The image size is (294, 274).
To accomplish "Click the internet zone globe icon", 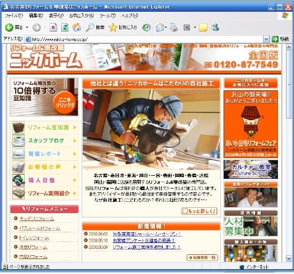I will (x=242, y=267).
